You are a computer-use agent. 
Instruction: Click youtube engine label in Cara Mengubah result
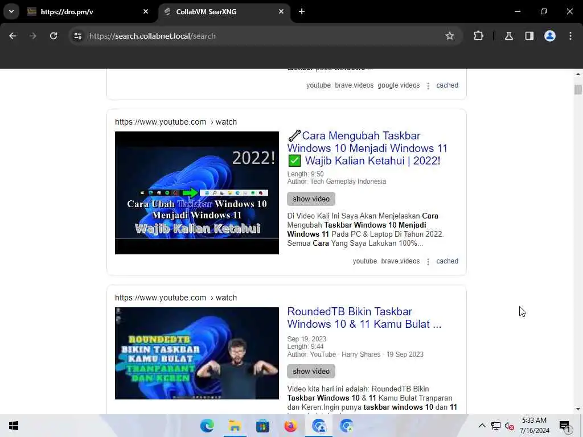[x=364, y=261]
